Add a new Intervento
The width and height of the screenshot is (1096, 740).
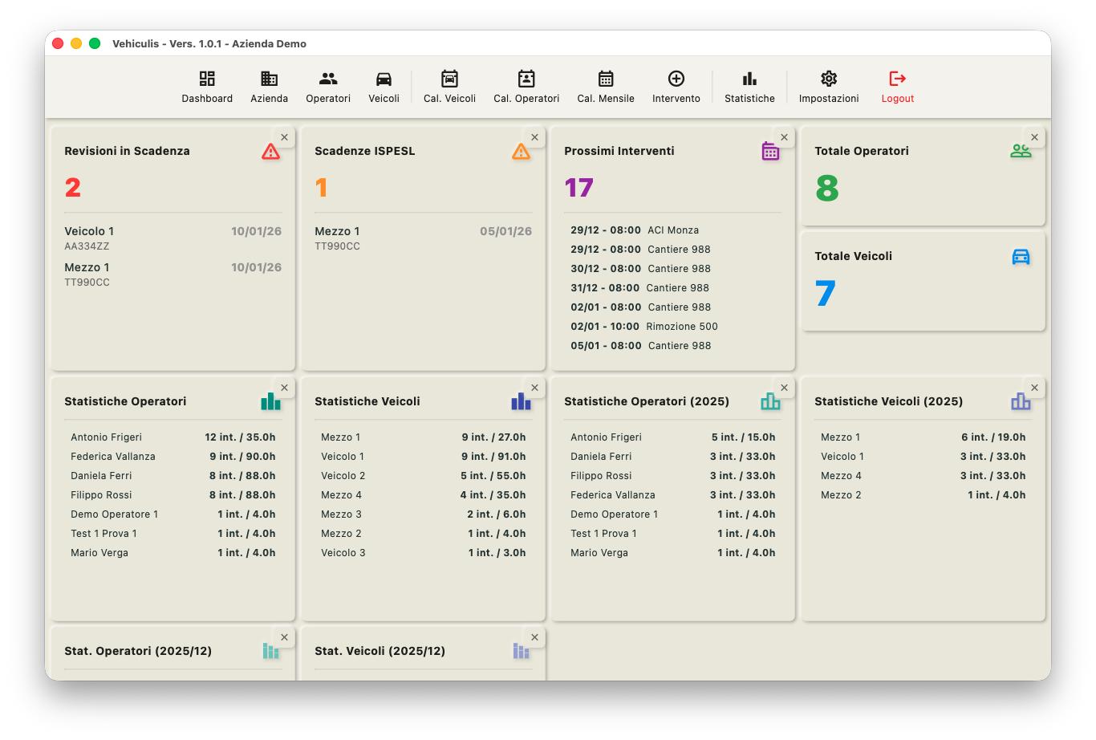(676, 87)
